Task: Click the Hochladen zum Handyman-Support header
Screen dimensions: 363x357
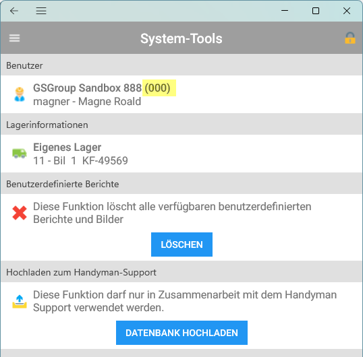Action: 181,272
